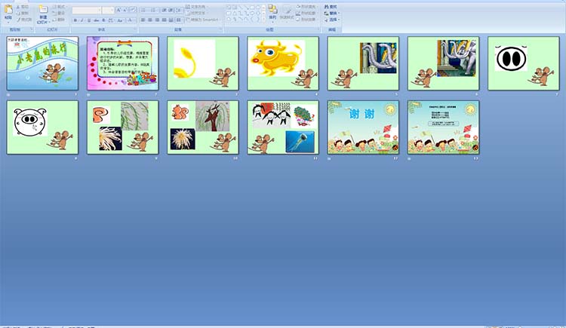This screenshot has height=328, width=566.
Task: Toggle Italic formatting
Action: [x=82, y=20]
